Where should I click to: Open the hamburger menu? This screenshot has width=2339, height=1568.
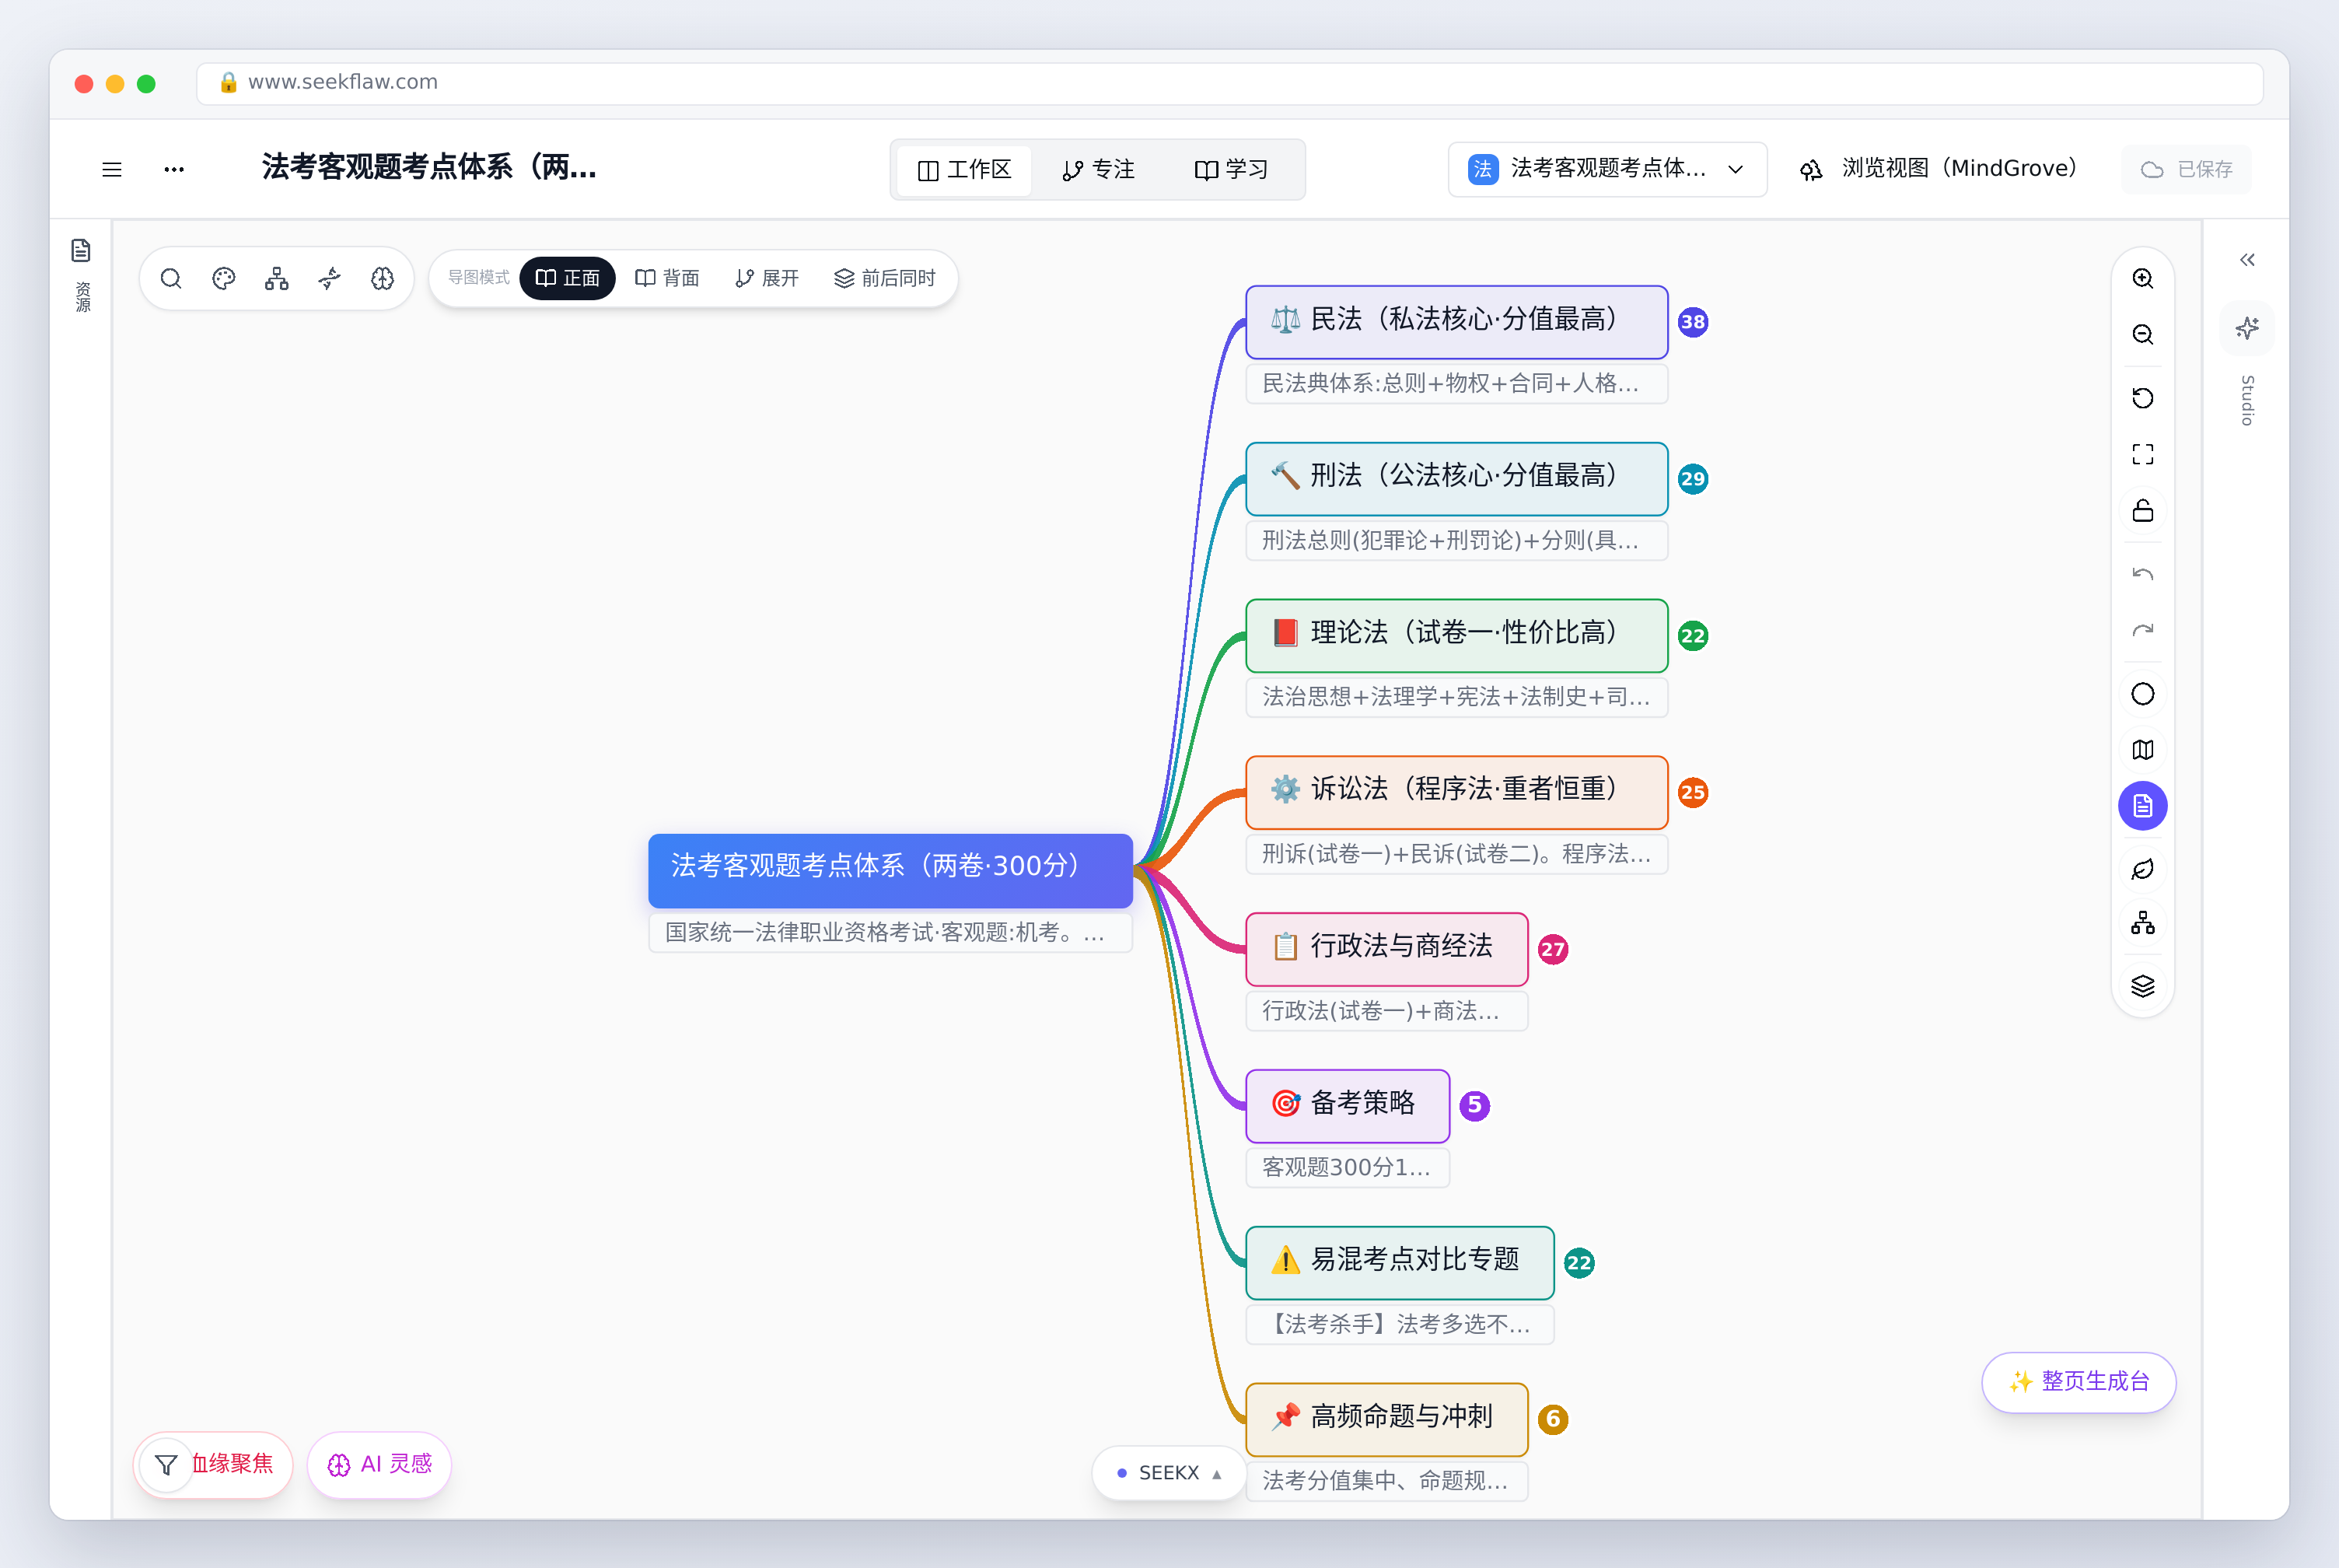tap(112, 170)
